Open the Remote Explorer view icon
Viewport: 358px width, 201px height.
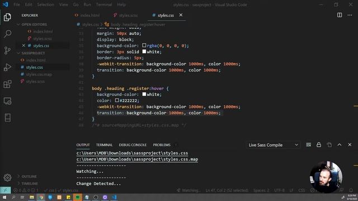pos(7,101)
